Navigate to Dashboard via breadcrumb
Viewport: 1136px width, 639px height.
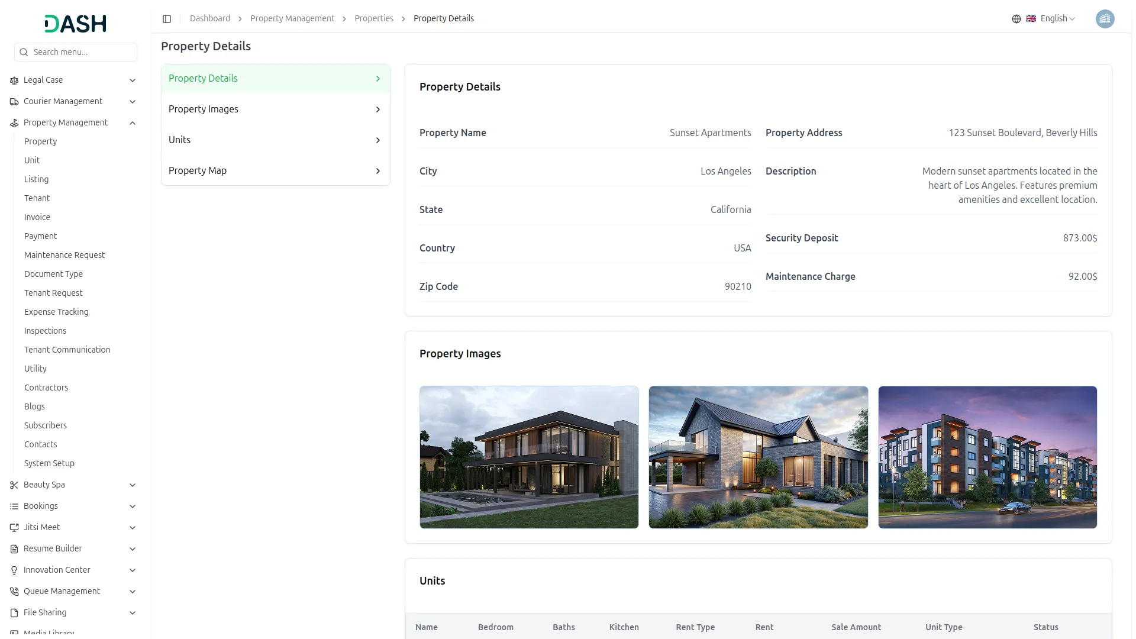209,18
